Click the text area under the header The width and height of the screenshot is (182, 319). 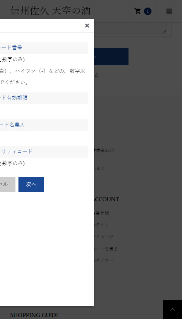click(130, 28)
